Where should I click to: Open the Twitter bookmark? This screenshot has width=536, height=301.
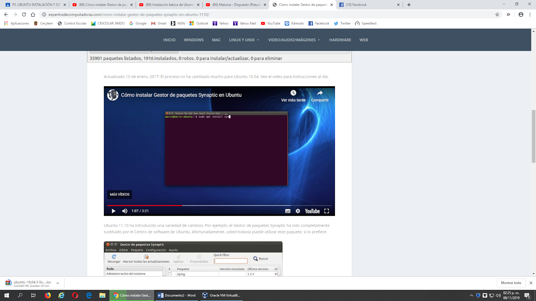pyautogui.click(x=342, y=23)
